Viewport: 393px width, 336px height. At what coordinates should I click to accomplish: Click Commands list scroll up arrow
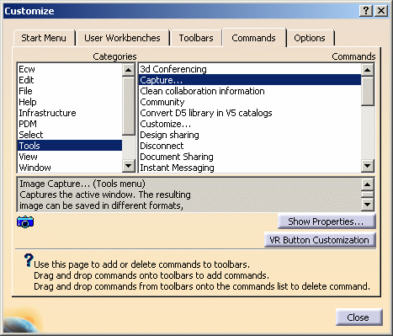368,70
